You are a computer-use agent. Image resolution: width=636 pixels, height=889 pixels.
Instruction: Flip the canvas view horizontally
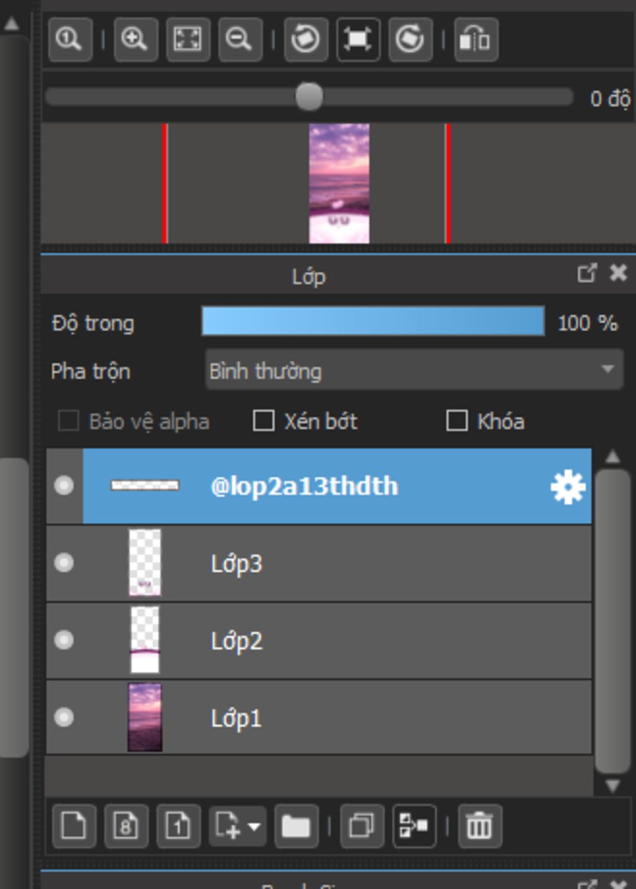[475, 40]
